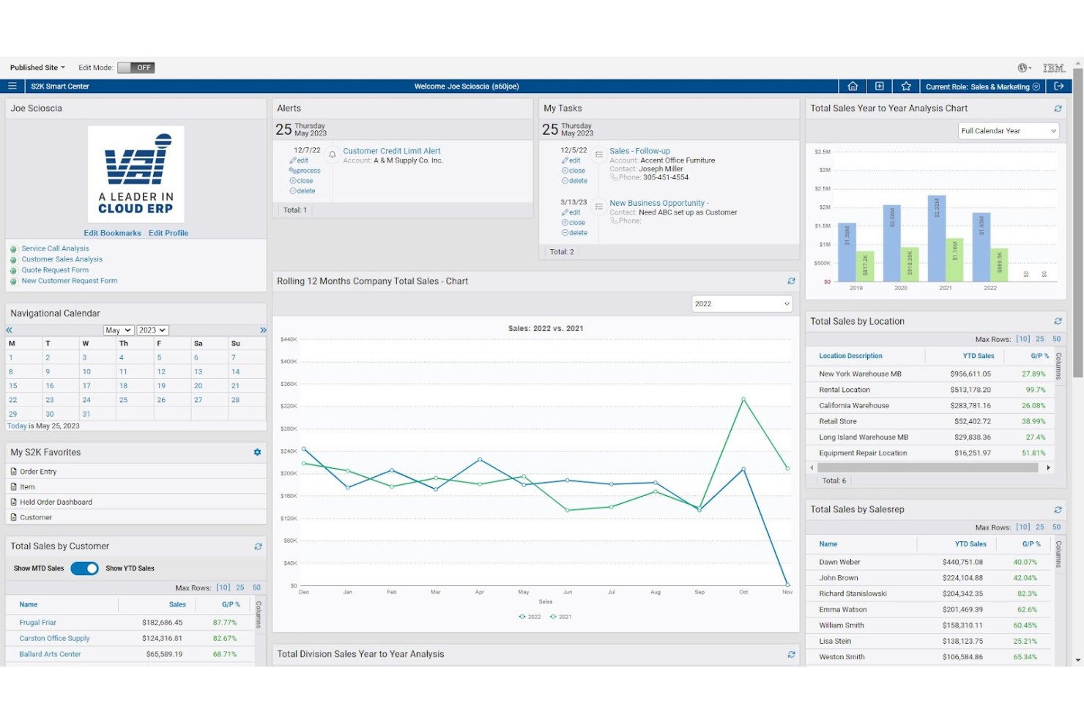The height and width of the screenshot is (723, 1084).
Task: Open the Customer Sales Analysis bookmark
Action: click(x=62, y=259)
